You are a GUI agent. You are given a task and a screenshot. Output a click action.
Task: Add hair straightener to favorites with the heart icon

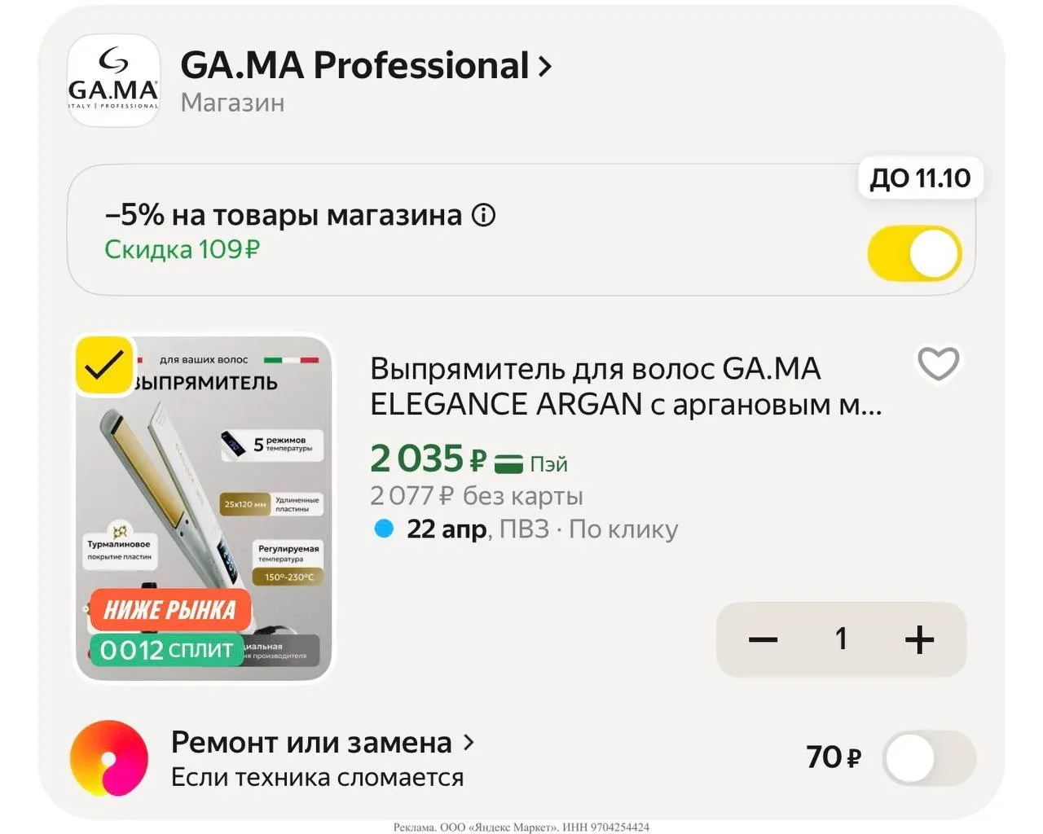point(938,363)
